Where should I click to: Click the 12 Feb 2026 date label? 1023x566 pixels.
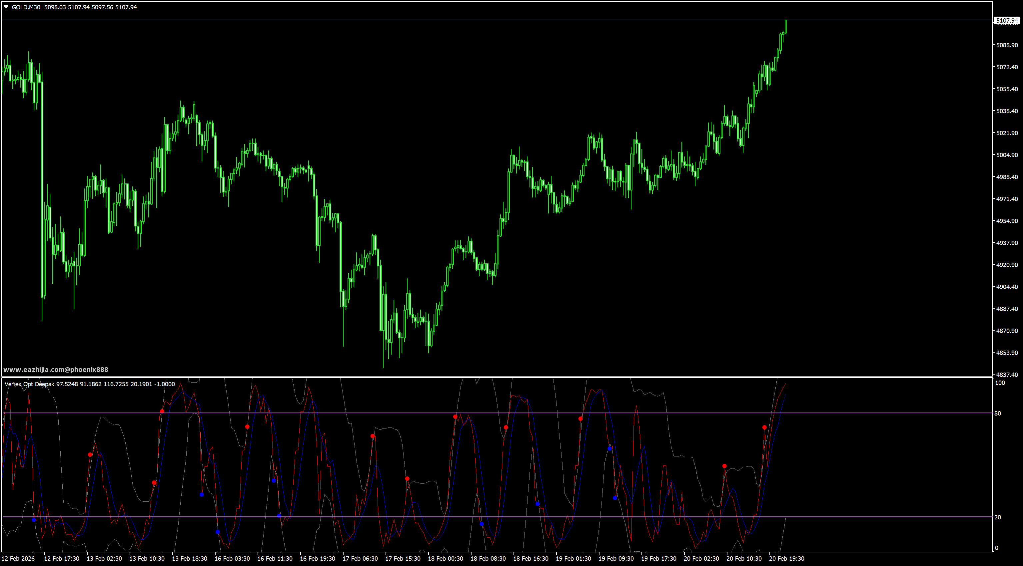pos(18,558)
